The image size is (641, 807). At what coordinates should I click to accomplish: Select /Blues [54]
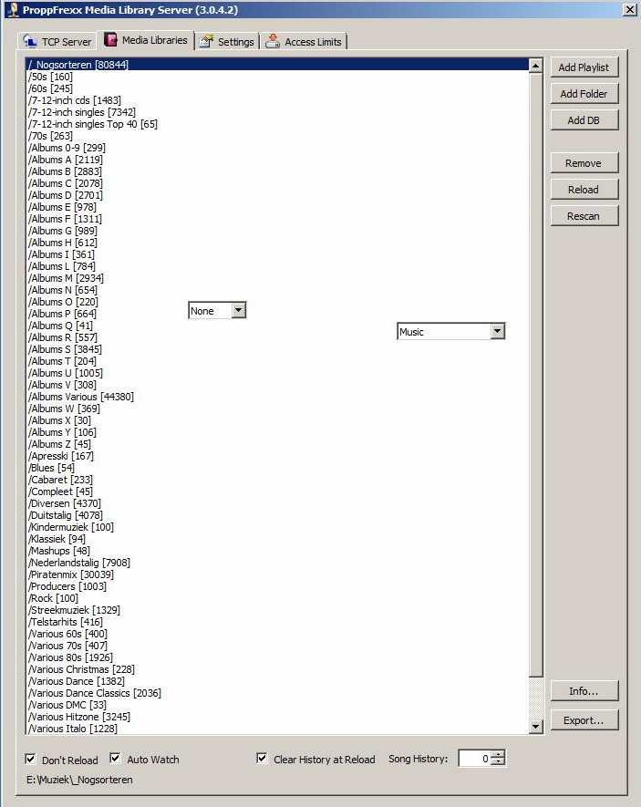(277, 468)
